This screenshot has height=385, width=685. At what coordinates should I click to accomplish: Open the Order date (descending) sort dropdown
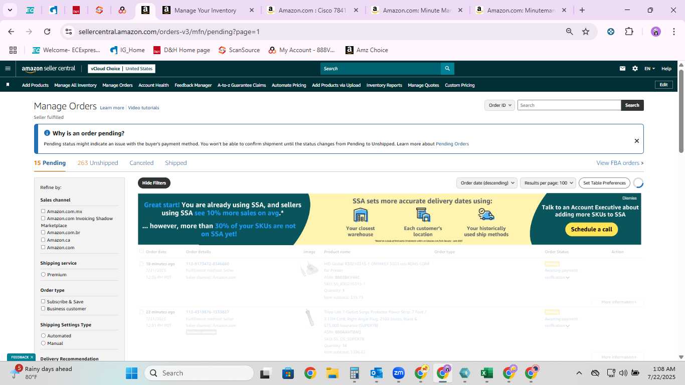click(486, 183)
